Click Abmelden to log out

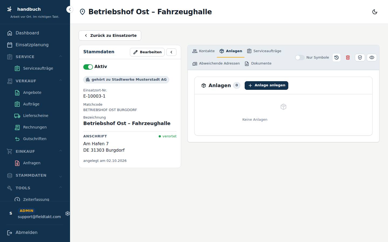point(35,233)
